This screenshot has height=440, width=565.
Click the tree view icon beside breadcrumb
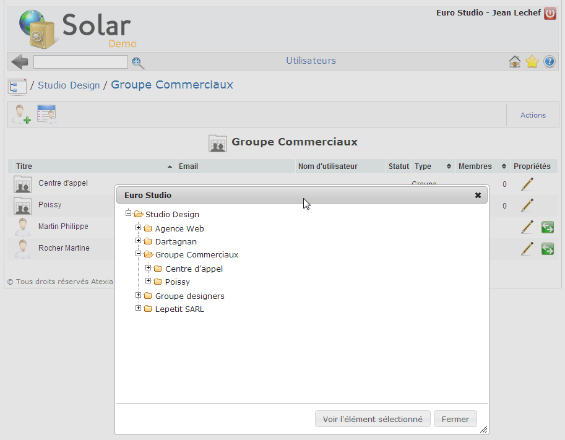click(17, 86)
